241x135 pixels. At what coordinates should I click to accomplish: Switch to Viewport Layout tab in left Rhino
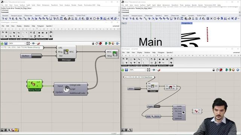pos(16,16)
